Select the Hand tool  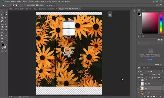coord(2,39)
